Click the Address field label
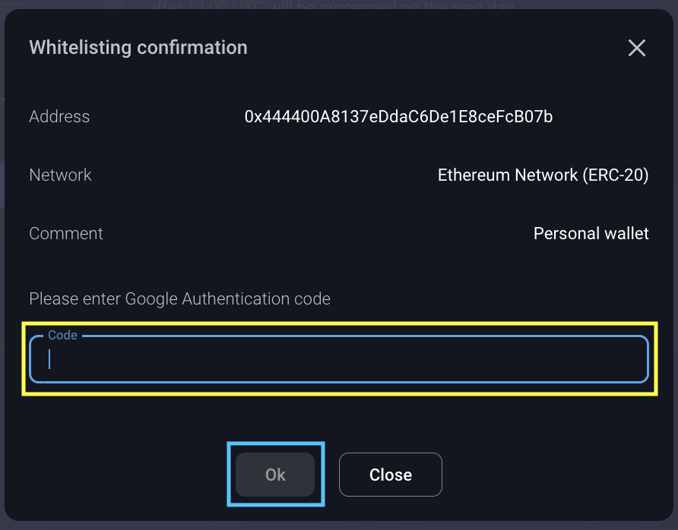The width and height of the screenshot is (678, 530). pyautogui.click(x=59, y=117)
